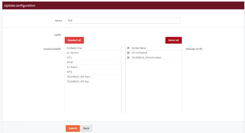This screenshot has width=245, height=133.
Task: Click the Select all button
Action: 174,40
